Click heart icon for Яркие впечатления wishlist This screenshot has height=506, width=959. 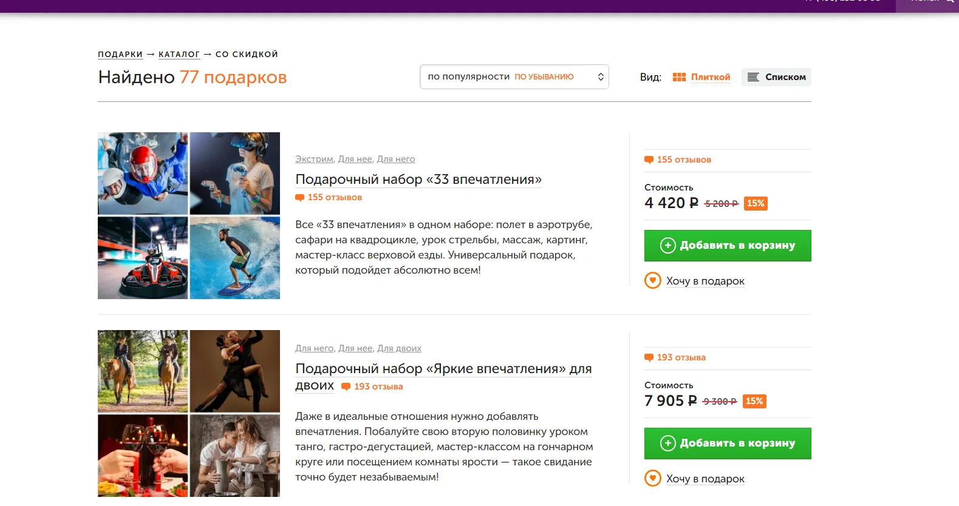653,478
